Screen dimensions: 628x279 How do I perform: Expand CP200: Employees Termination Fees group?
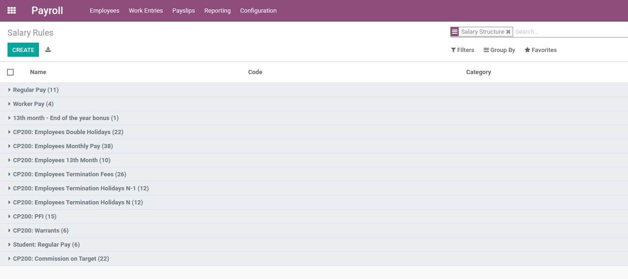point(314,174)
